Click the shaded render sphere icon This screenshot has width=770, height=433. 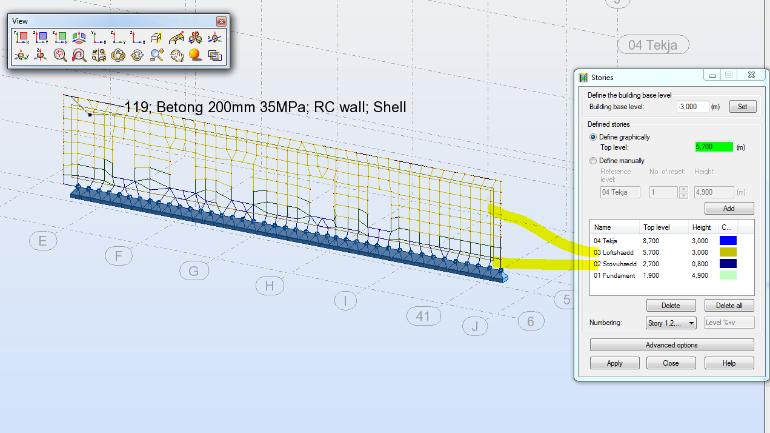point(195,55)
